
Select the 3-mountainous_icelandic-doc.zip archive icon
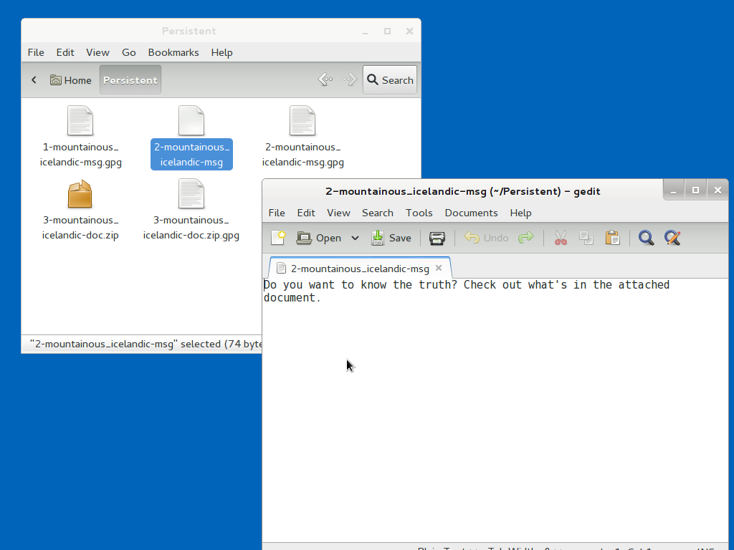pyautogui.click(x=80, y=195)
